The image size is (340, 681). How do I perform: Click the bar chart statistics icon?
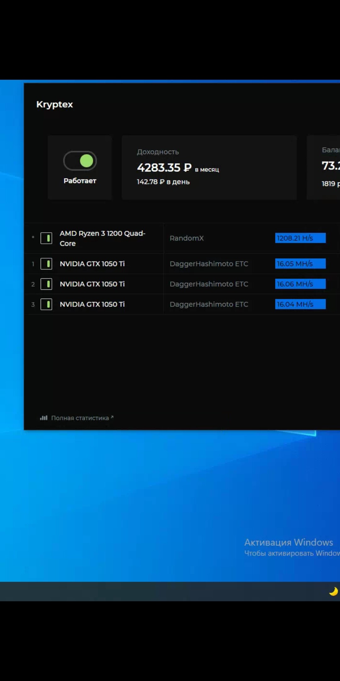tap(43, 418)
